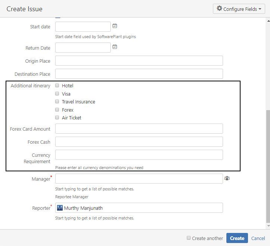Click the Manager input field
This screenshot has height=246, width=270.
139,178
